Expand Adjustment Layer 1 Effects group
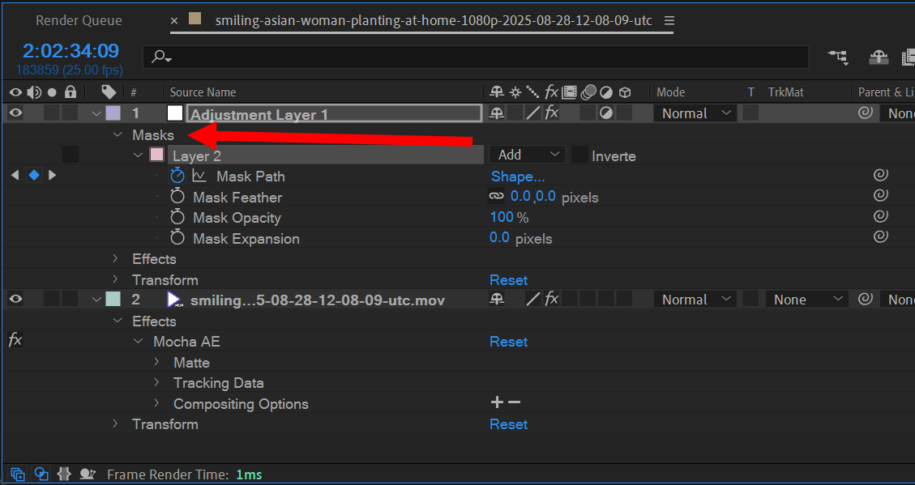This screenshot has width=915, height=485. [116, 258]
